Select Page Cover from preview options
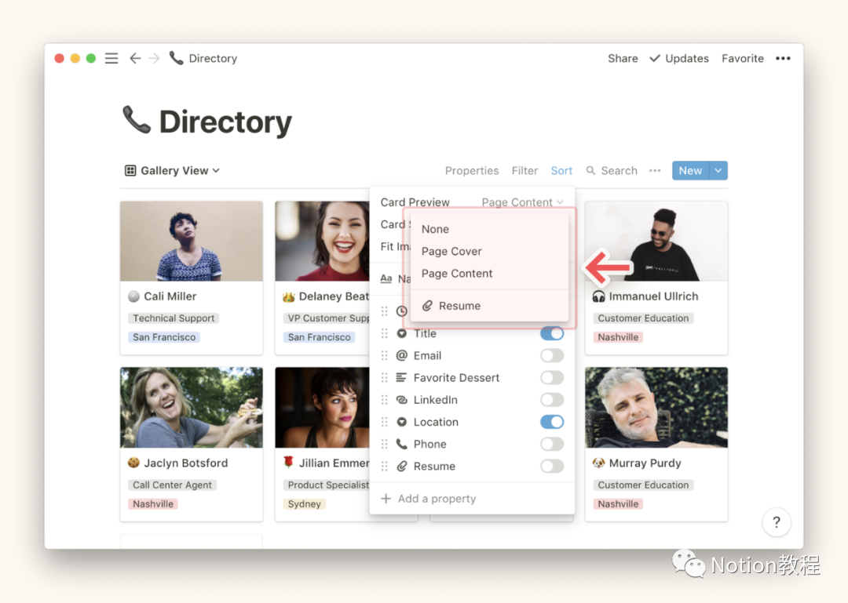Image resolution: width=848 pixels, height=603 pixels. [451, 252]
